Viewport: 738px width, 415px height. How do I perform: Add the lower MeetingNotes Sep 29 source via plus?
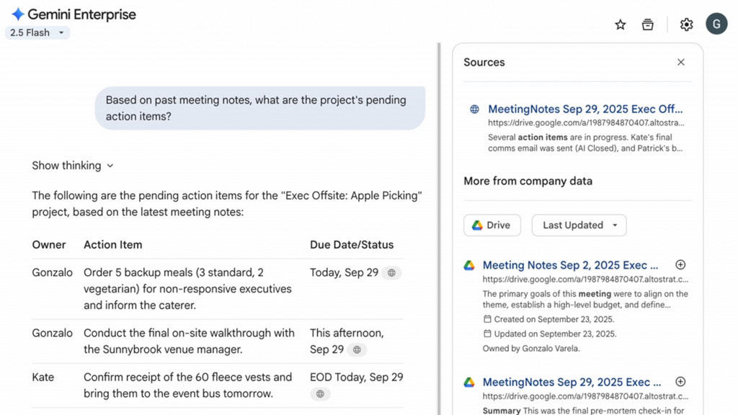(x=680, y=382)
